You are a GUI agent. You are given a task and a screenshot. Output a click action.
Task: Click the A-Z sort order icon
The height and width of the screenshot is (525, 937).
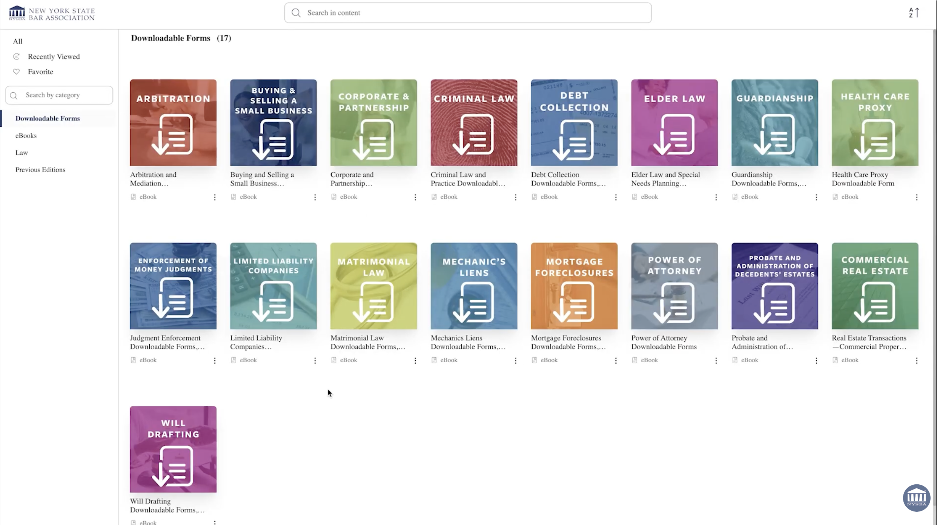[914, 13]
